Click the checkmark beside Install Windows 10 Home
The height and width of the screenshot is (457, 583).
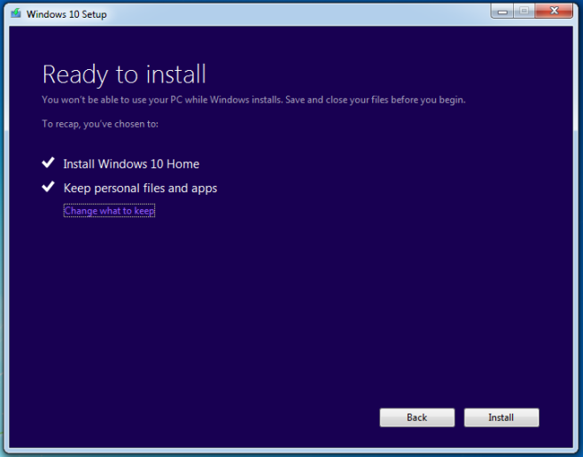[48, 164]
